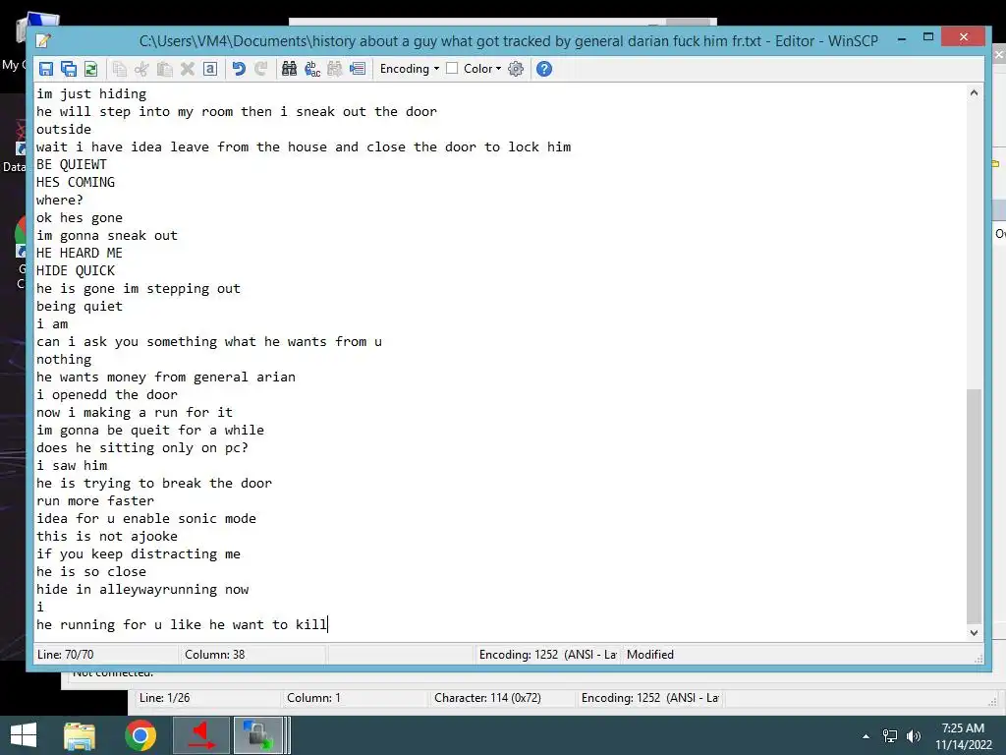Switch to the red arrow taskbar application

201,735
